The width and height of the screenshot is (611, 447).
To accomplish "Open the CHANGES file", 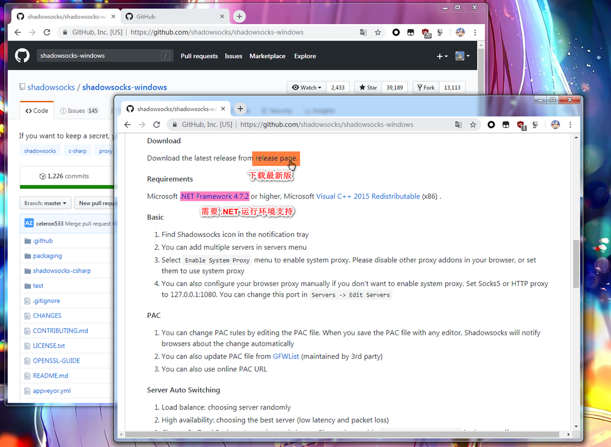I will click(47, 316).
